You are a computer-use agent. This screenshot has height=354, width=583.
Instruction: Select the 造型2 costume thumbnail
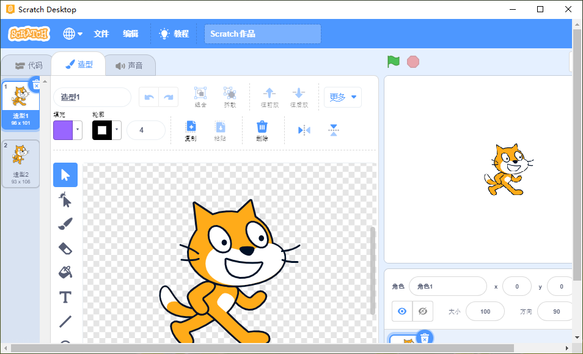(21, 164)
